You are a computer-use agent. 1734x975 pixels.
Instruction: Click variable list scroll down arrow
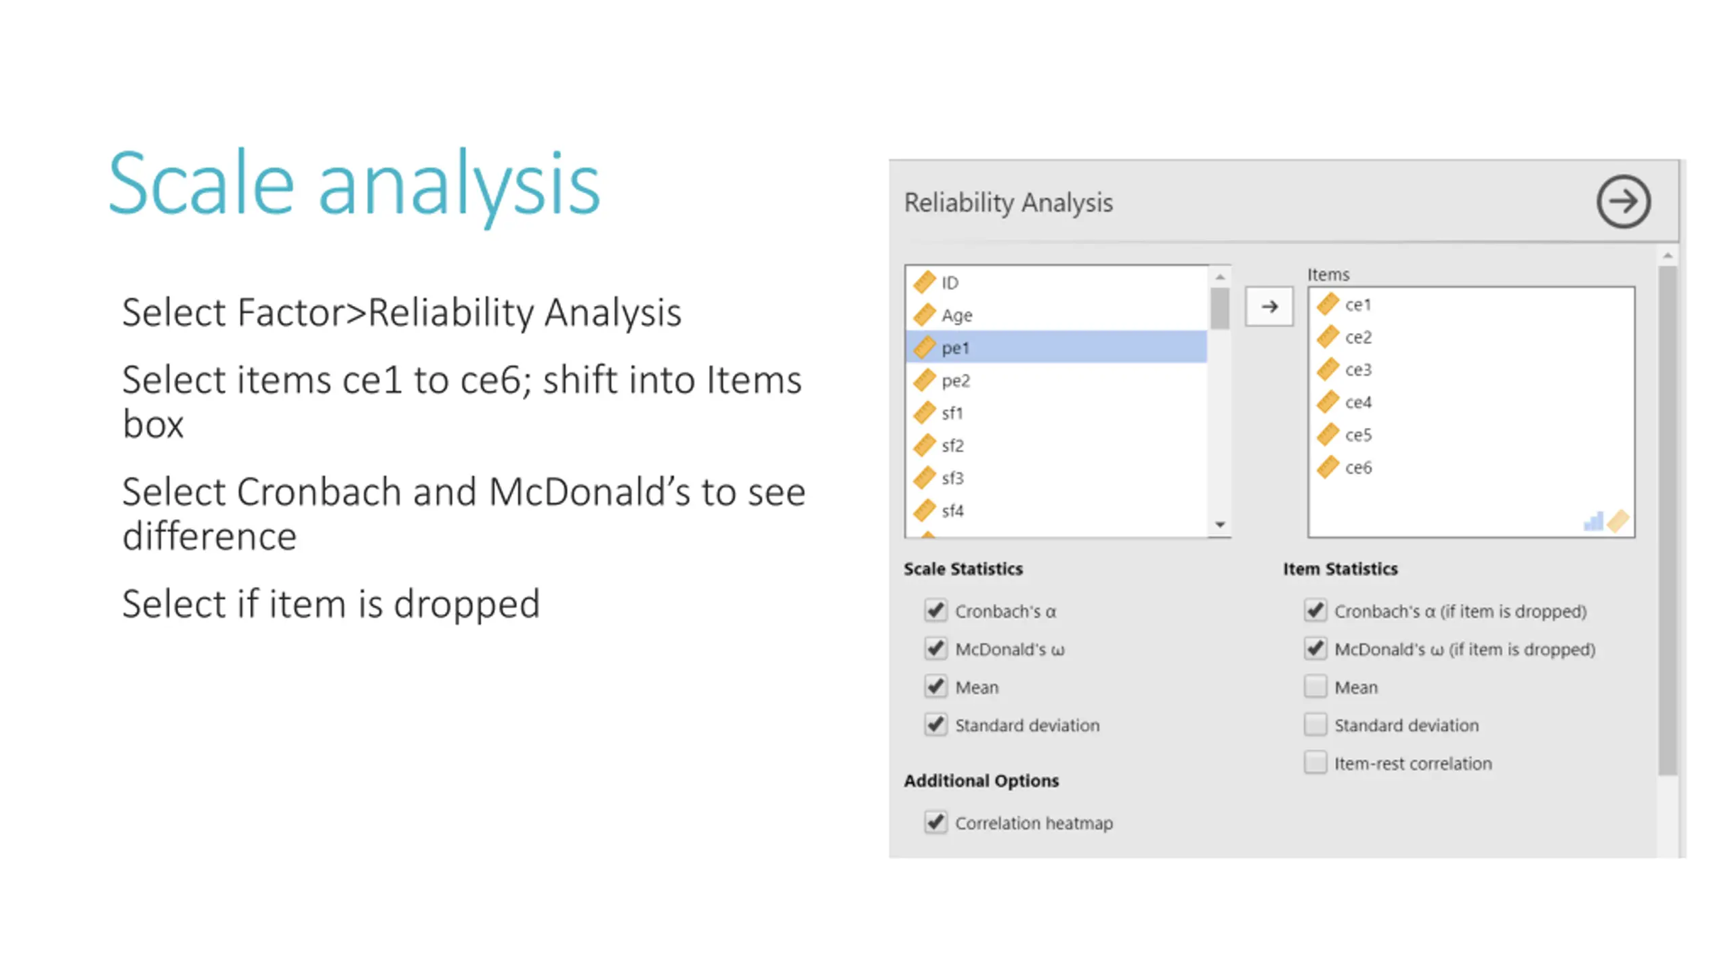point(1220,525)
